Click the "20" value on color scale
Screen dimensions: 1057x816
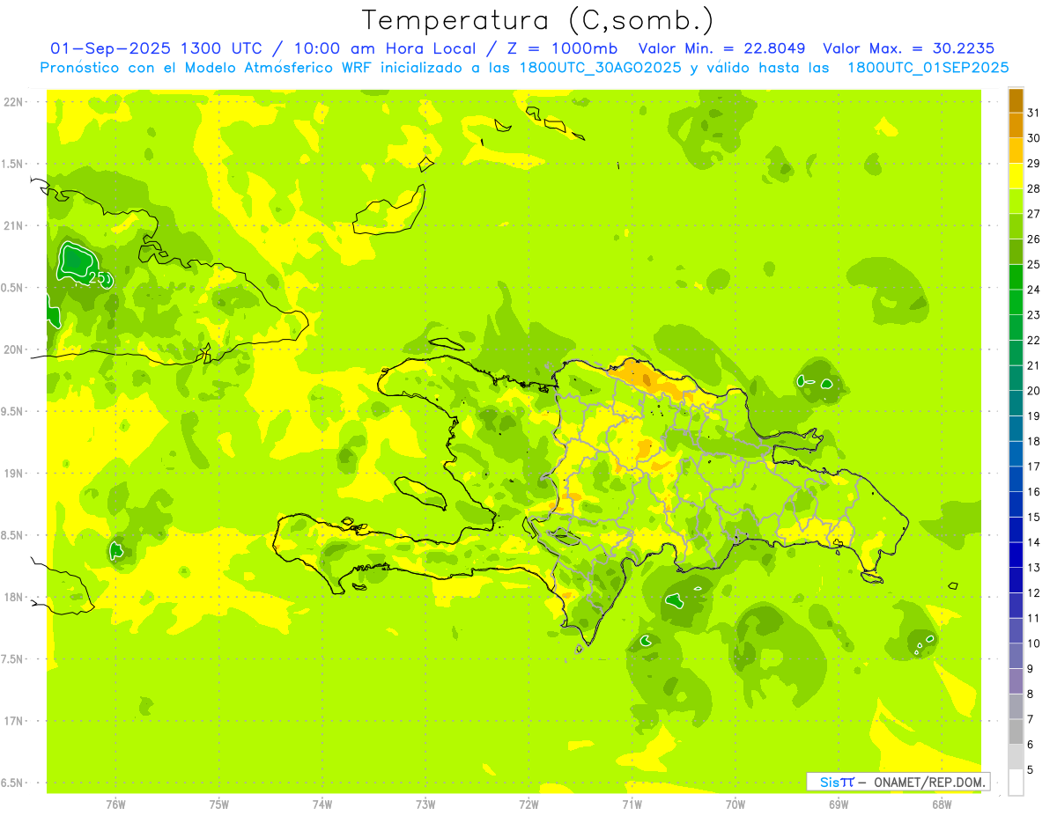point(1034,391)
